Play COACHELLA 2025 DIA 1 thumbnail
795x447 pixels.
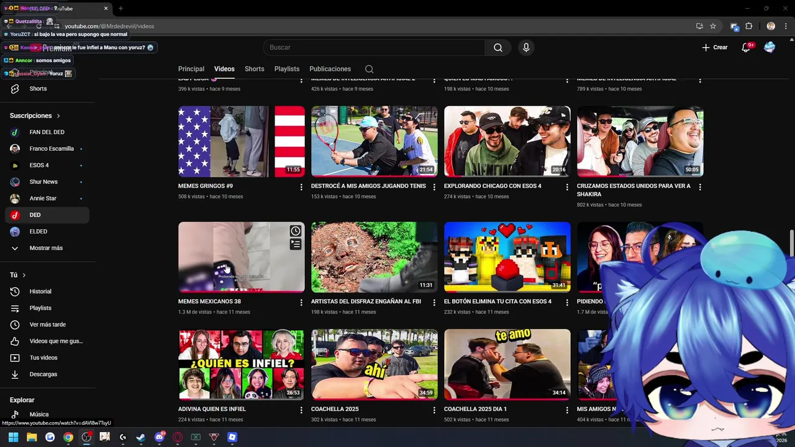(507, 364)
